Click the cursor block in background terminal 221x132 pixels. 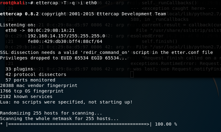[132, 74]
